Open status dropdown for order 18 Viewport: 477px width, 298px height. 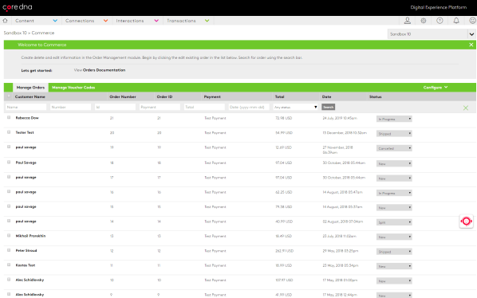tap(394, 163)
